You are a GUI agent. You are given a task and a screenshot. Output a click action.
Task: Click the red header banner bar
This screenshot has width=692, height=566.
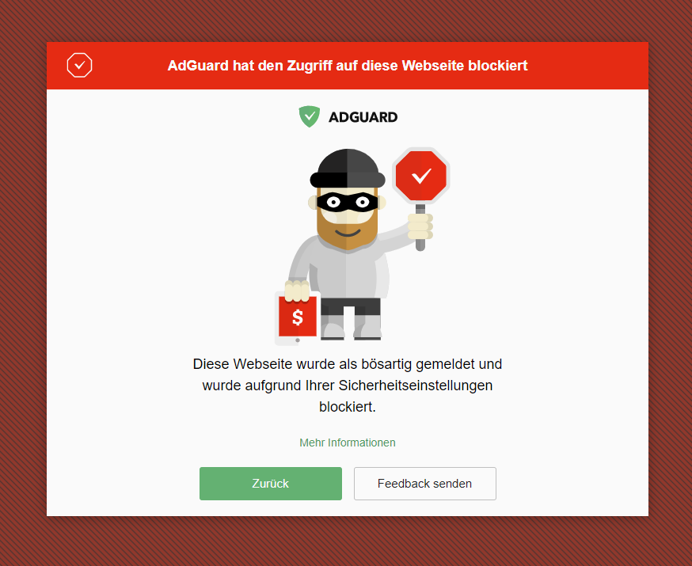pos(348,66)
